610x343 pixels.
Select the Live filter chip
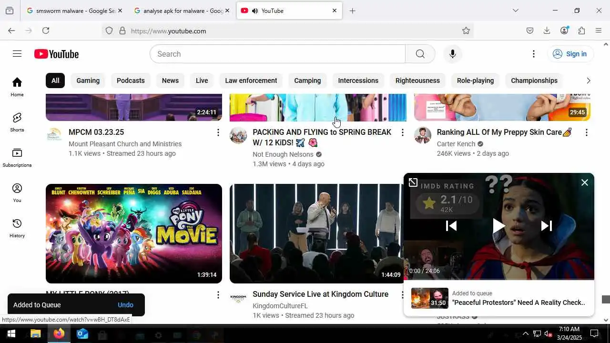coord(202,81)
